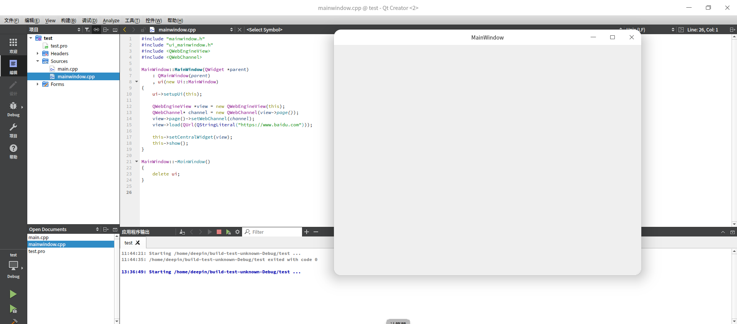Stop the running program with red square
This screenshot has height=324, width=737.
point(219,232)
